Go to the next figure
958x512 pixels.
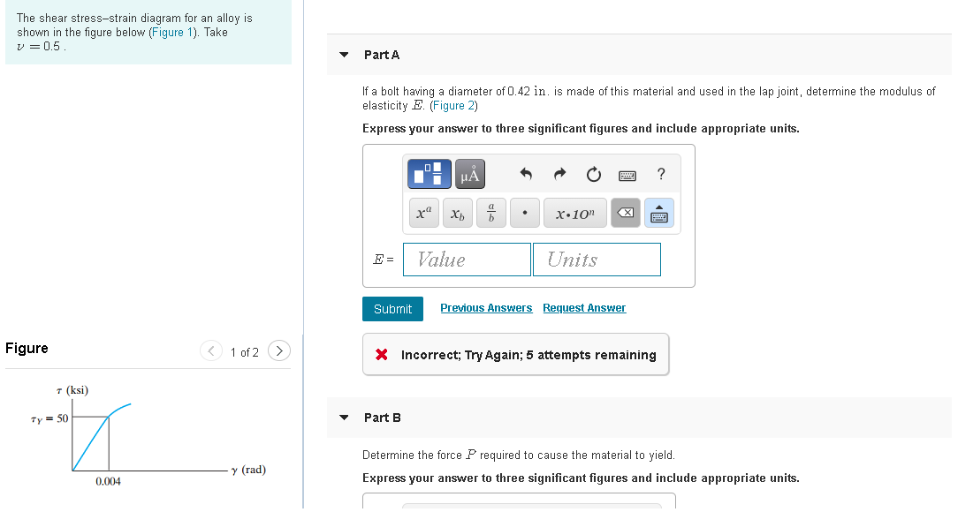click(279, 350)
